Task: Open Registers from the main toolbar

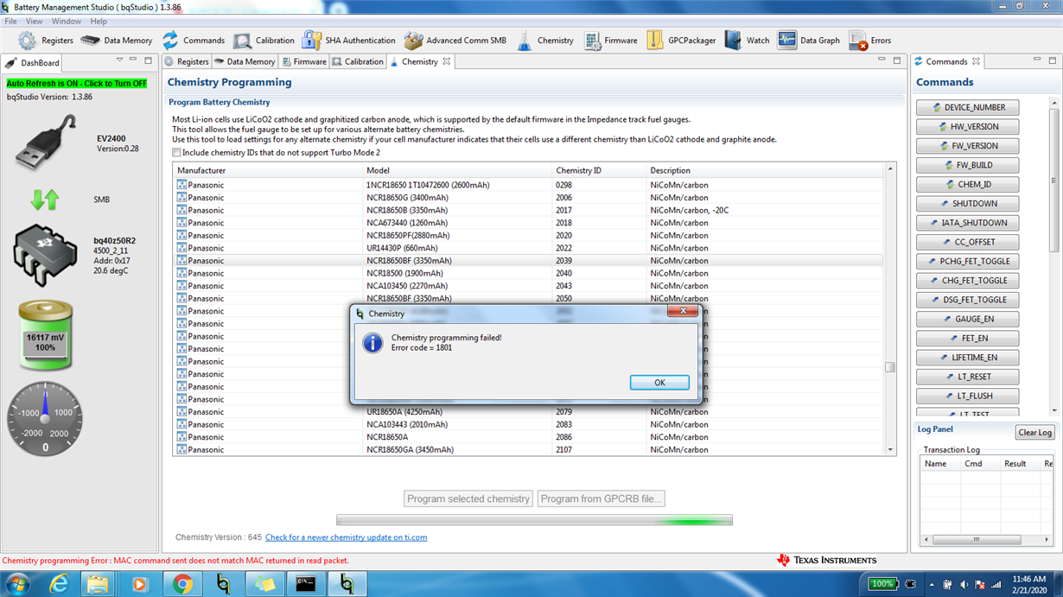Action: [45, 41]
